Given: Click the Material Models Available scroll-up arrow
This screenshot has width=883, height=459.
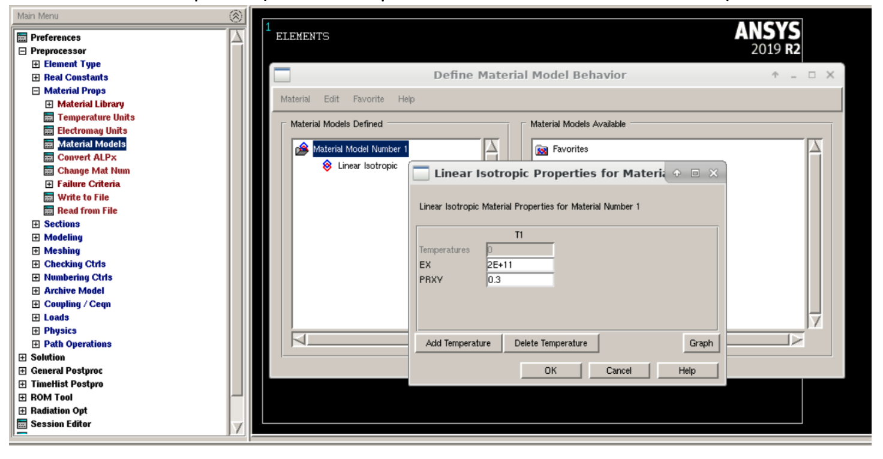Looking at the screenshot, I should 814,146.
